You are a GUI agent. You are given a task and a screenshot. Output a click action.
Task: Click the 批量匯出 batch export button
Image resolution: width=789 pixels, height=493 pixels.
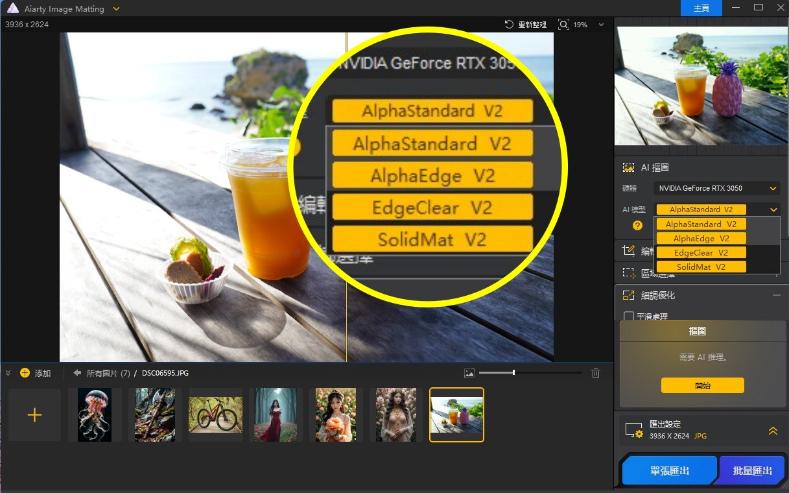pyautogui.click(x=753, y=471)
